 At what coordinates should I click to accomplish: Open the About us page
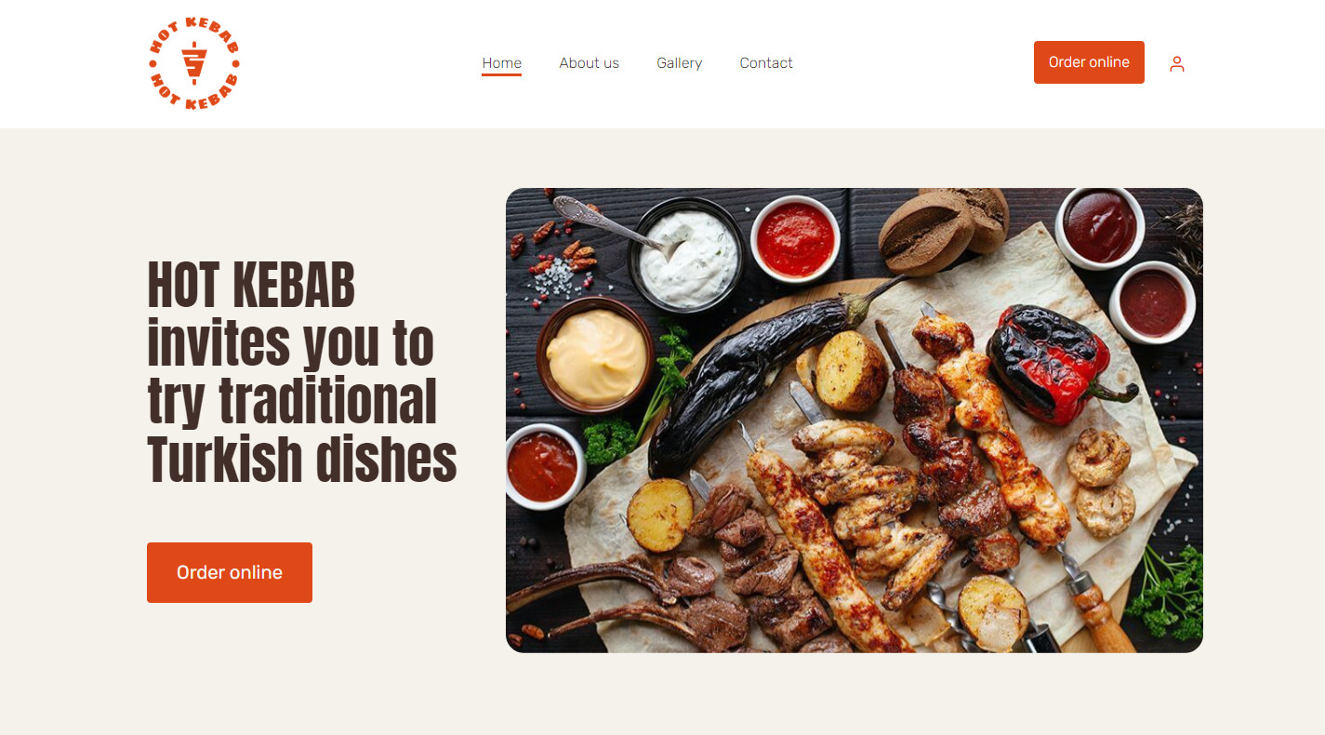tap(589, 63)
